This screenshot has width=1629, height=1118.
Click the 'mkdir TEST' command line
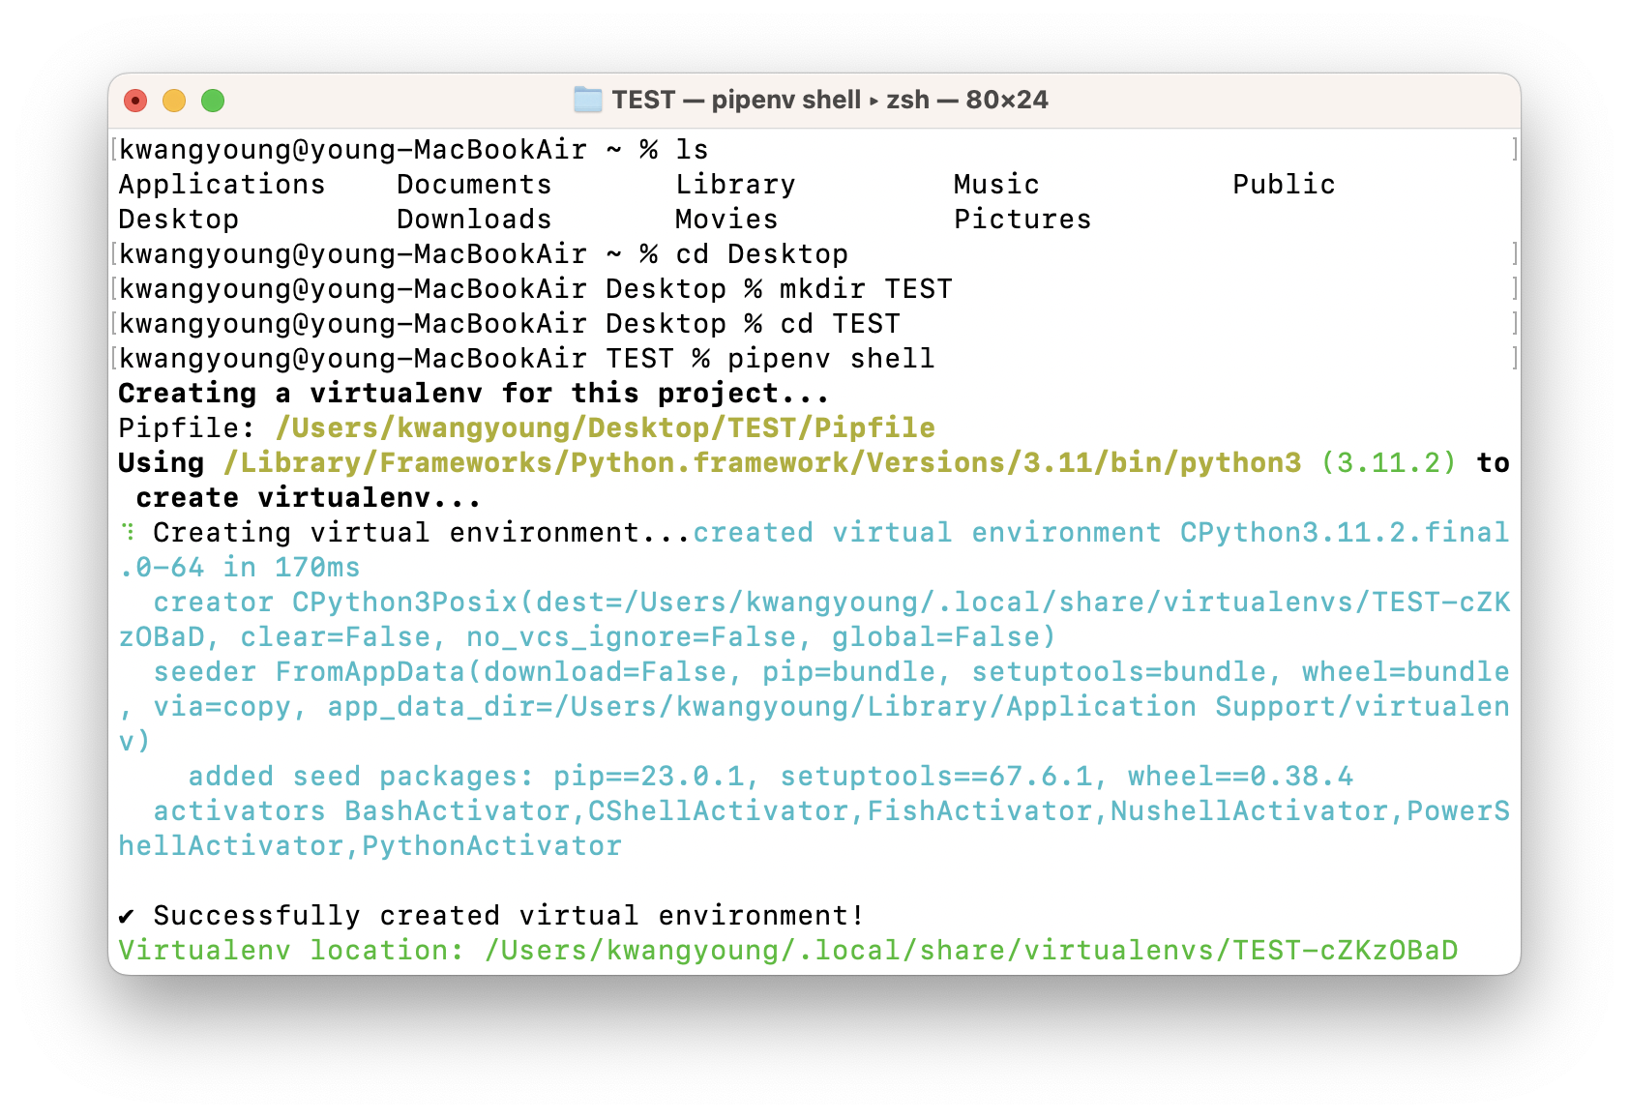[x=536, y=288]
